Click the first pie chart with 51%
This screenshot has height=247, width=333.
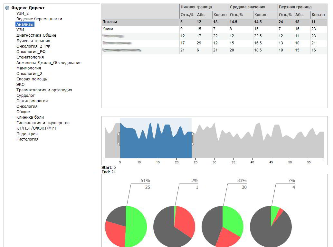(126, 227)
